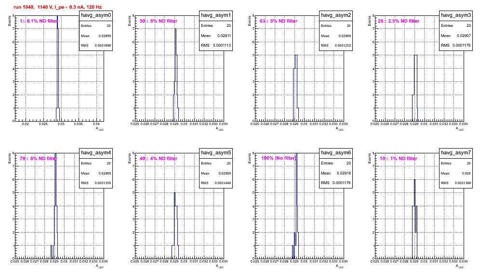
Task: Click RMS value 0.0001176 in havg_asym6
Action: coord(342,183)
